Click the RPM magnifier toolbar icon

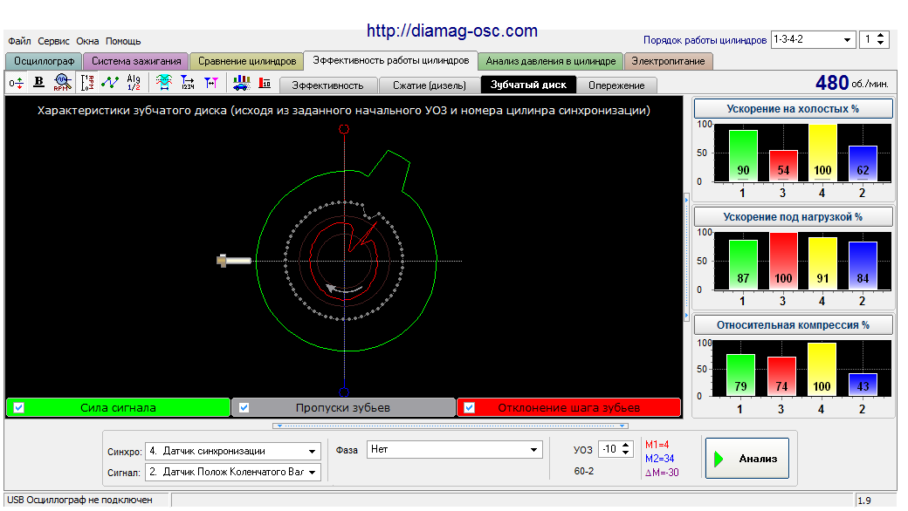coord(63,82)
